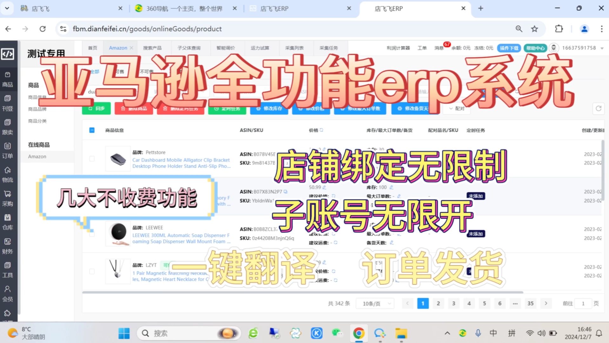Click the user avatar icon in header
The height and width of the screenshot is (343, 609).
[x=554, y=48]
